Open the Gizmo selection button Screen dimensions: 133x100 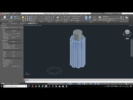click(94, 18)
